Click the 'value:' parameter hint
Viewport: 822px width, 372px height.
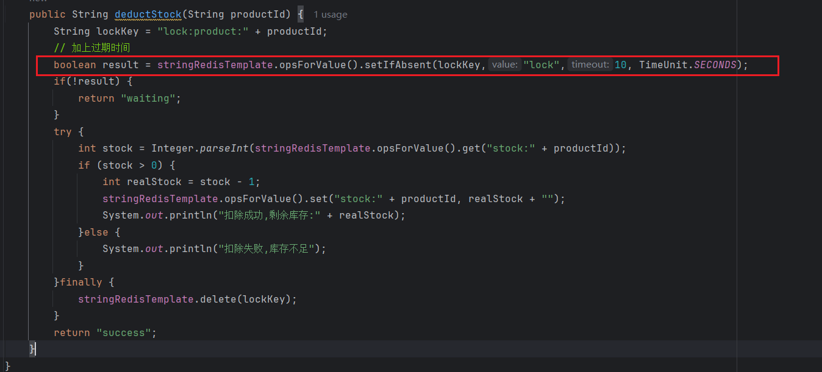tap(504, 65)
